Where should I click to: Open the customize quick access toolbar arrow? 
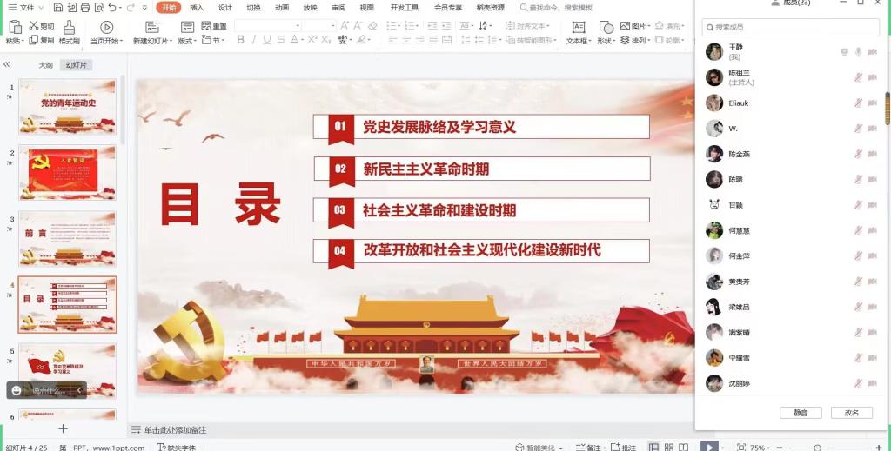(x=144, y=8)
